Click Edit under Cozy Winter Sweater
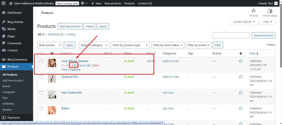This screenshot has width=282, height=125. click(x=74, y=65)
